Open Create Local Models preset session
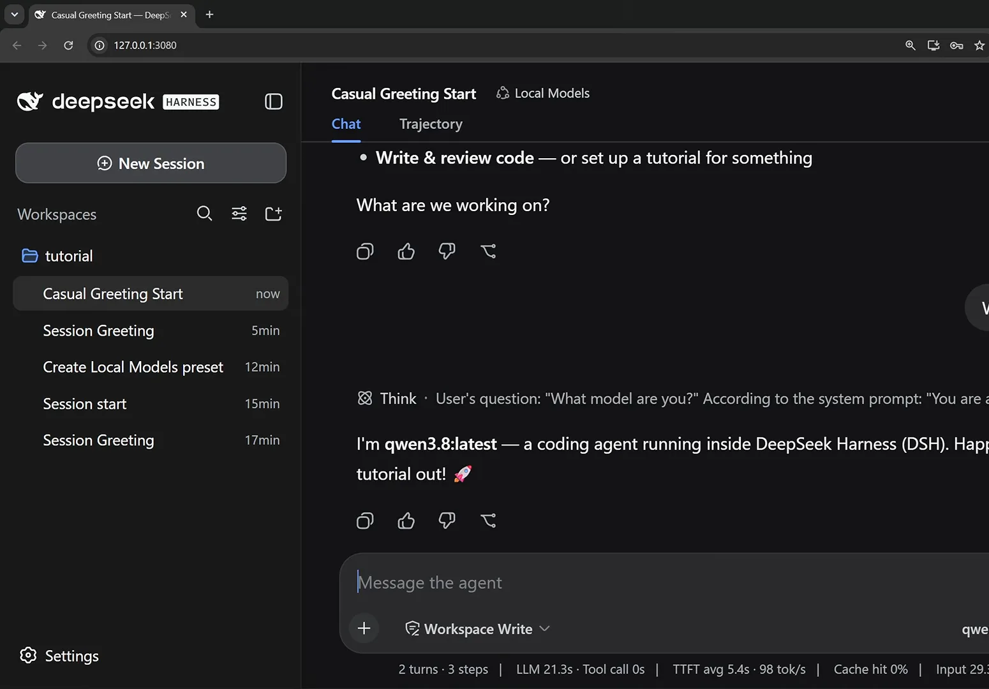The image size is (989, 689). click(151, 367)
